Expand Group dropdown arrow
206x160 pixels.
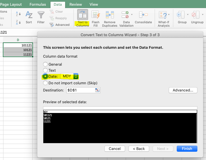pos(188,15)
